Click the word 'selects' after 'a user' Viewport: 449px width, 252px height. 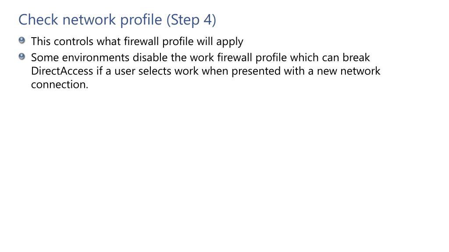(155, 71)
